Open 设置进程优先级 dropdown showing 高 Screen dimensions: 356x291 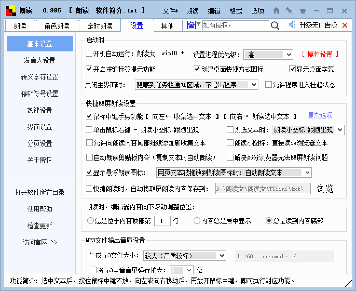tap(268, 55)
